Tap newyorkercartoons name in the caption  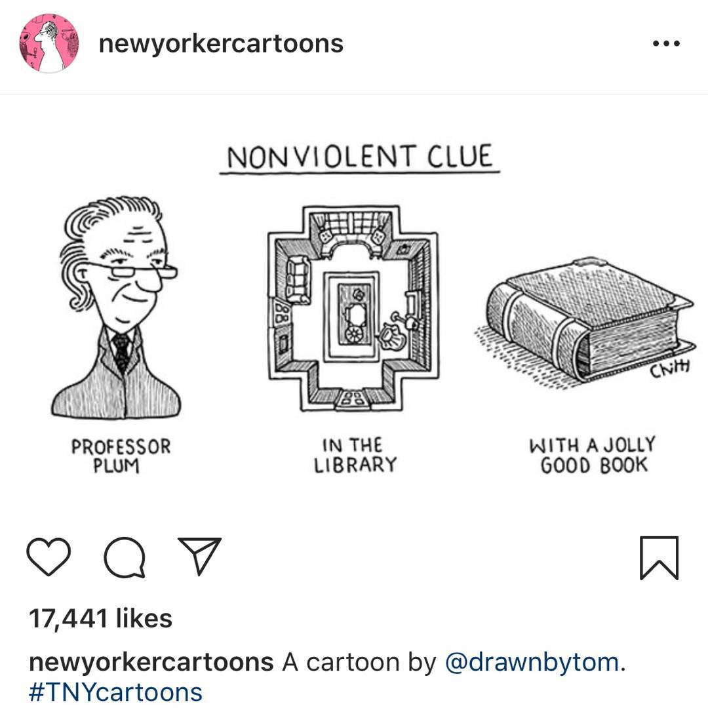[x=151, y=662]
